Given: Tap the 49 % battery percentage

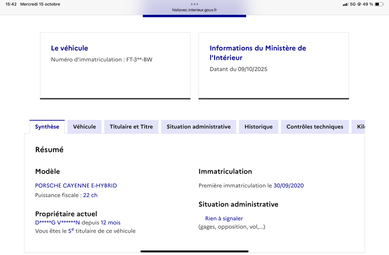Looking at the screenshot, I should [x=368, y=4].
